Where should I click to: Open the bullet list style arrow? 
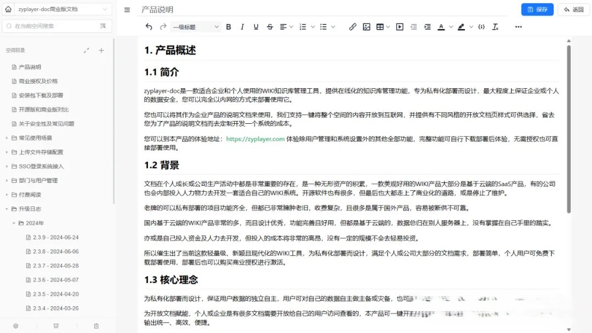point(333,27)
